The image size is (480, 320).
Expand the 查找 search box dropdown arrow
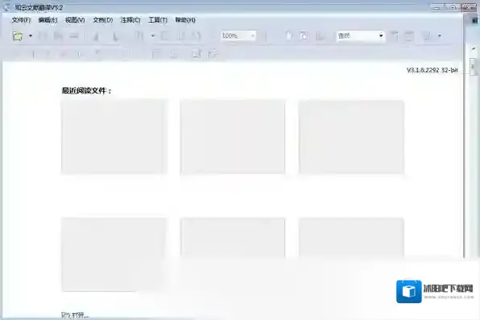coord(381,35)
